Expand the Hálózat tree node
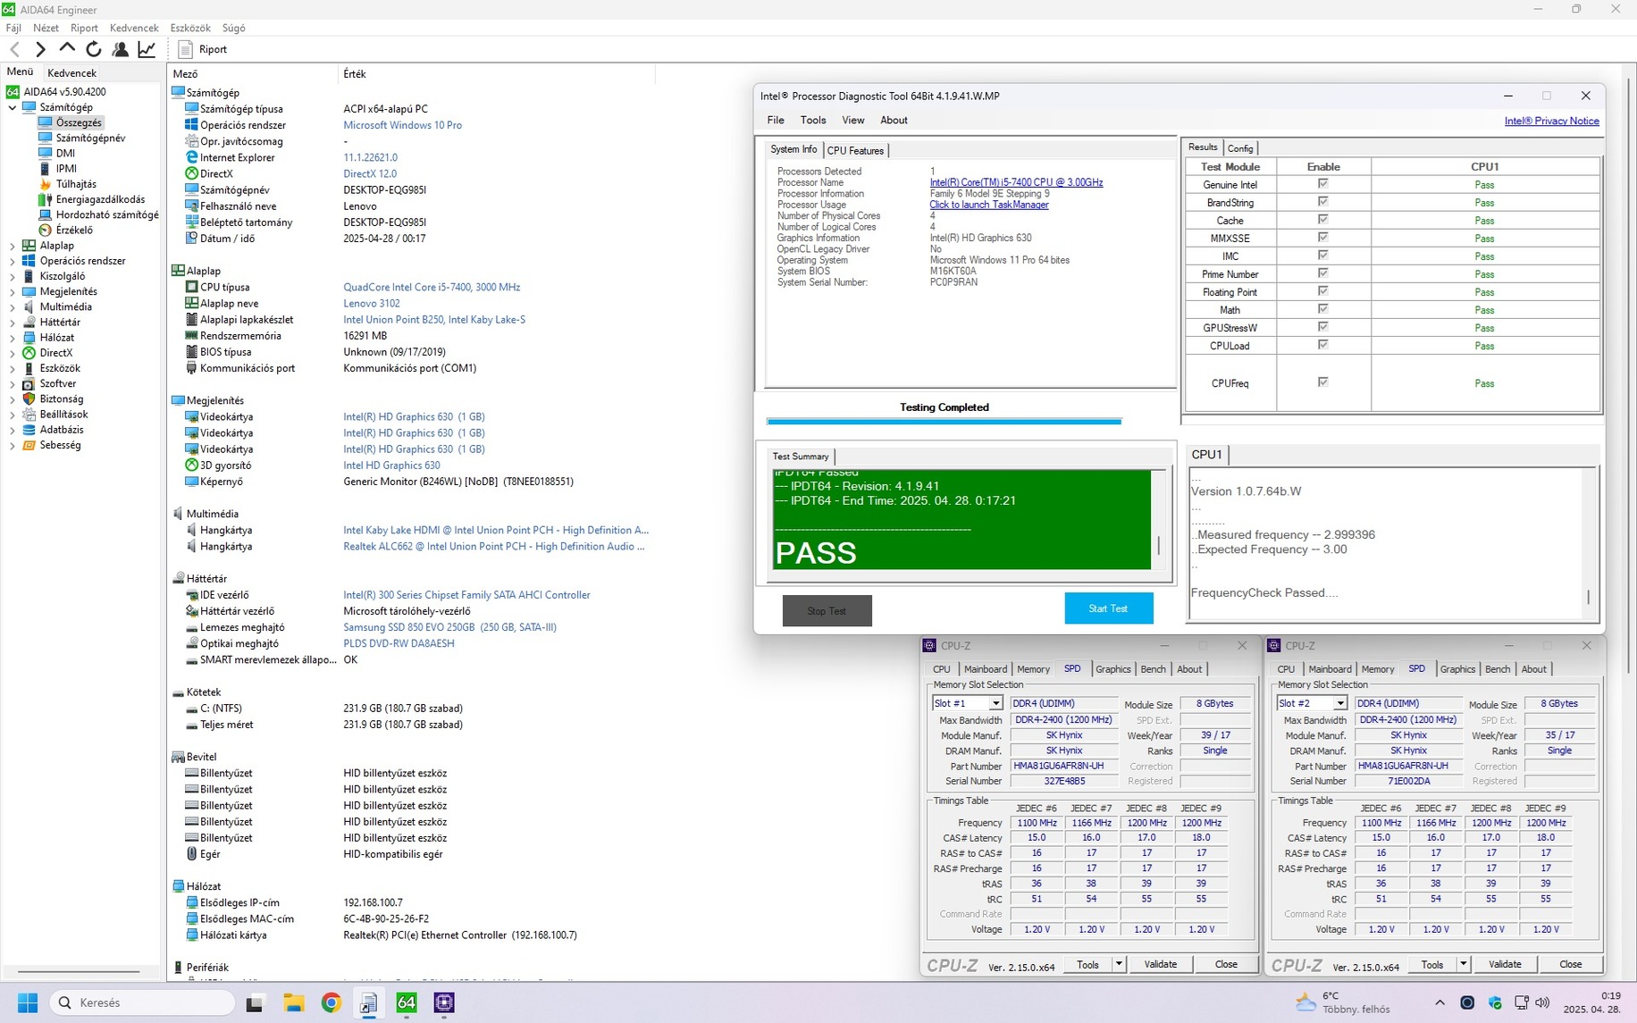 pyautogui.click(x=13, y=338)
